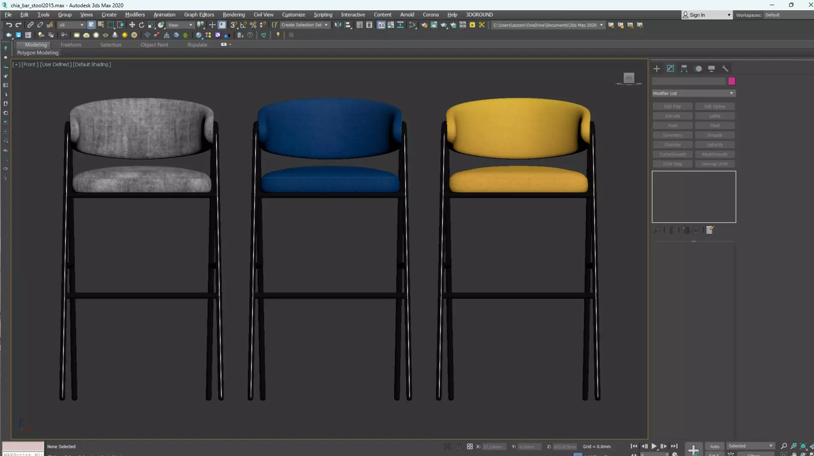Open the reference coordinate View dropdown
Screen dimensions: 814x456
point(180,25)
